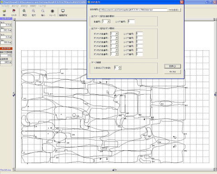The image size is (217, 174).
Task: Click the Bond 3 layer number field
Action: pos(139,42)
